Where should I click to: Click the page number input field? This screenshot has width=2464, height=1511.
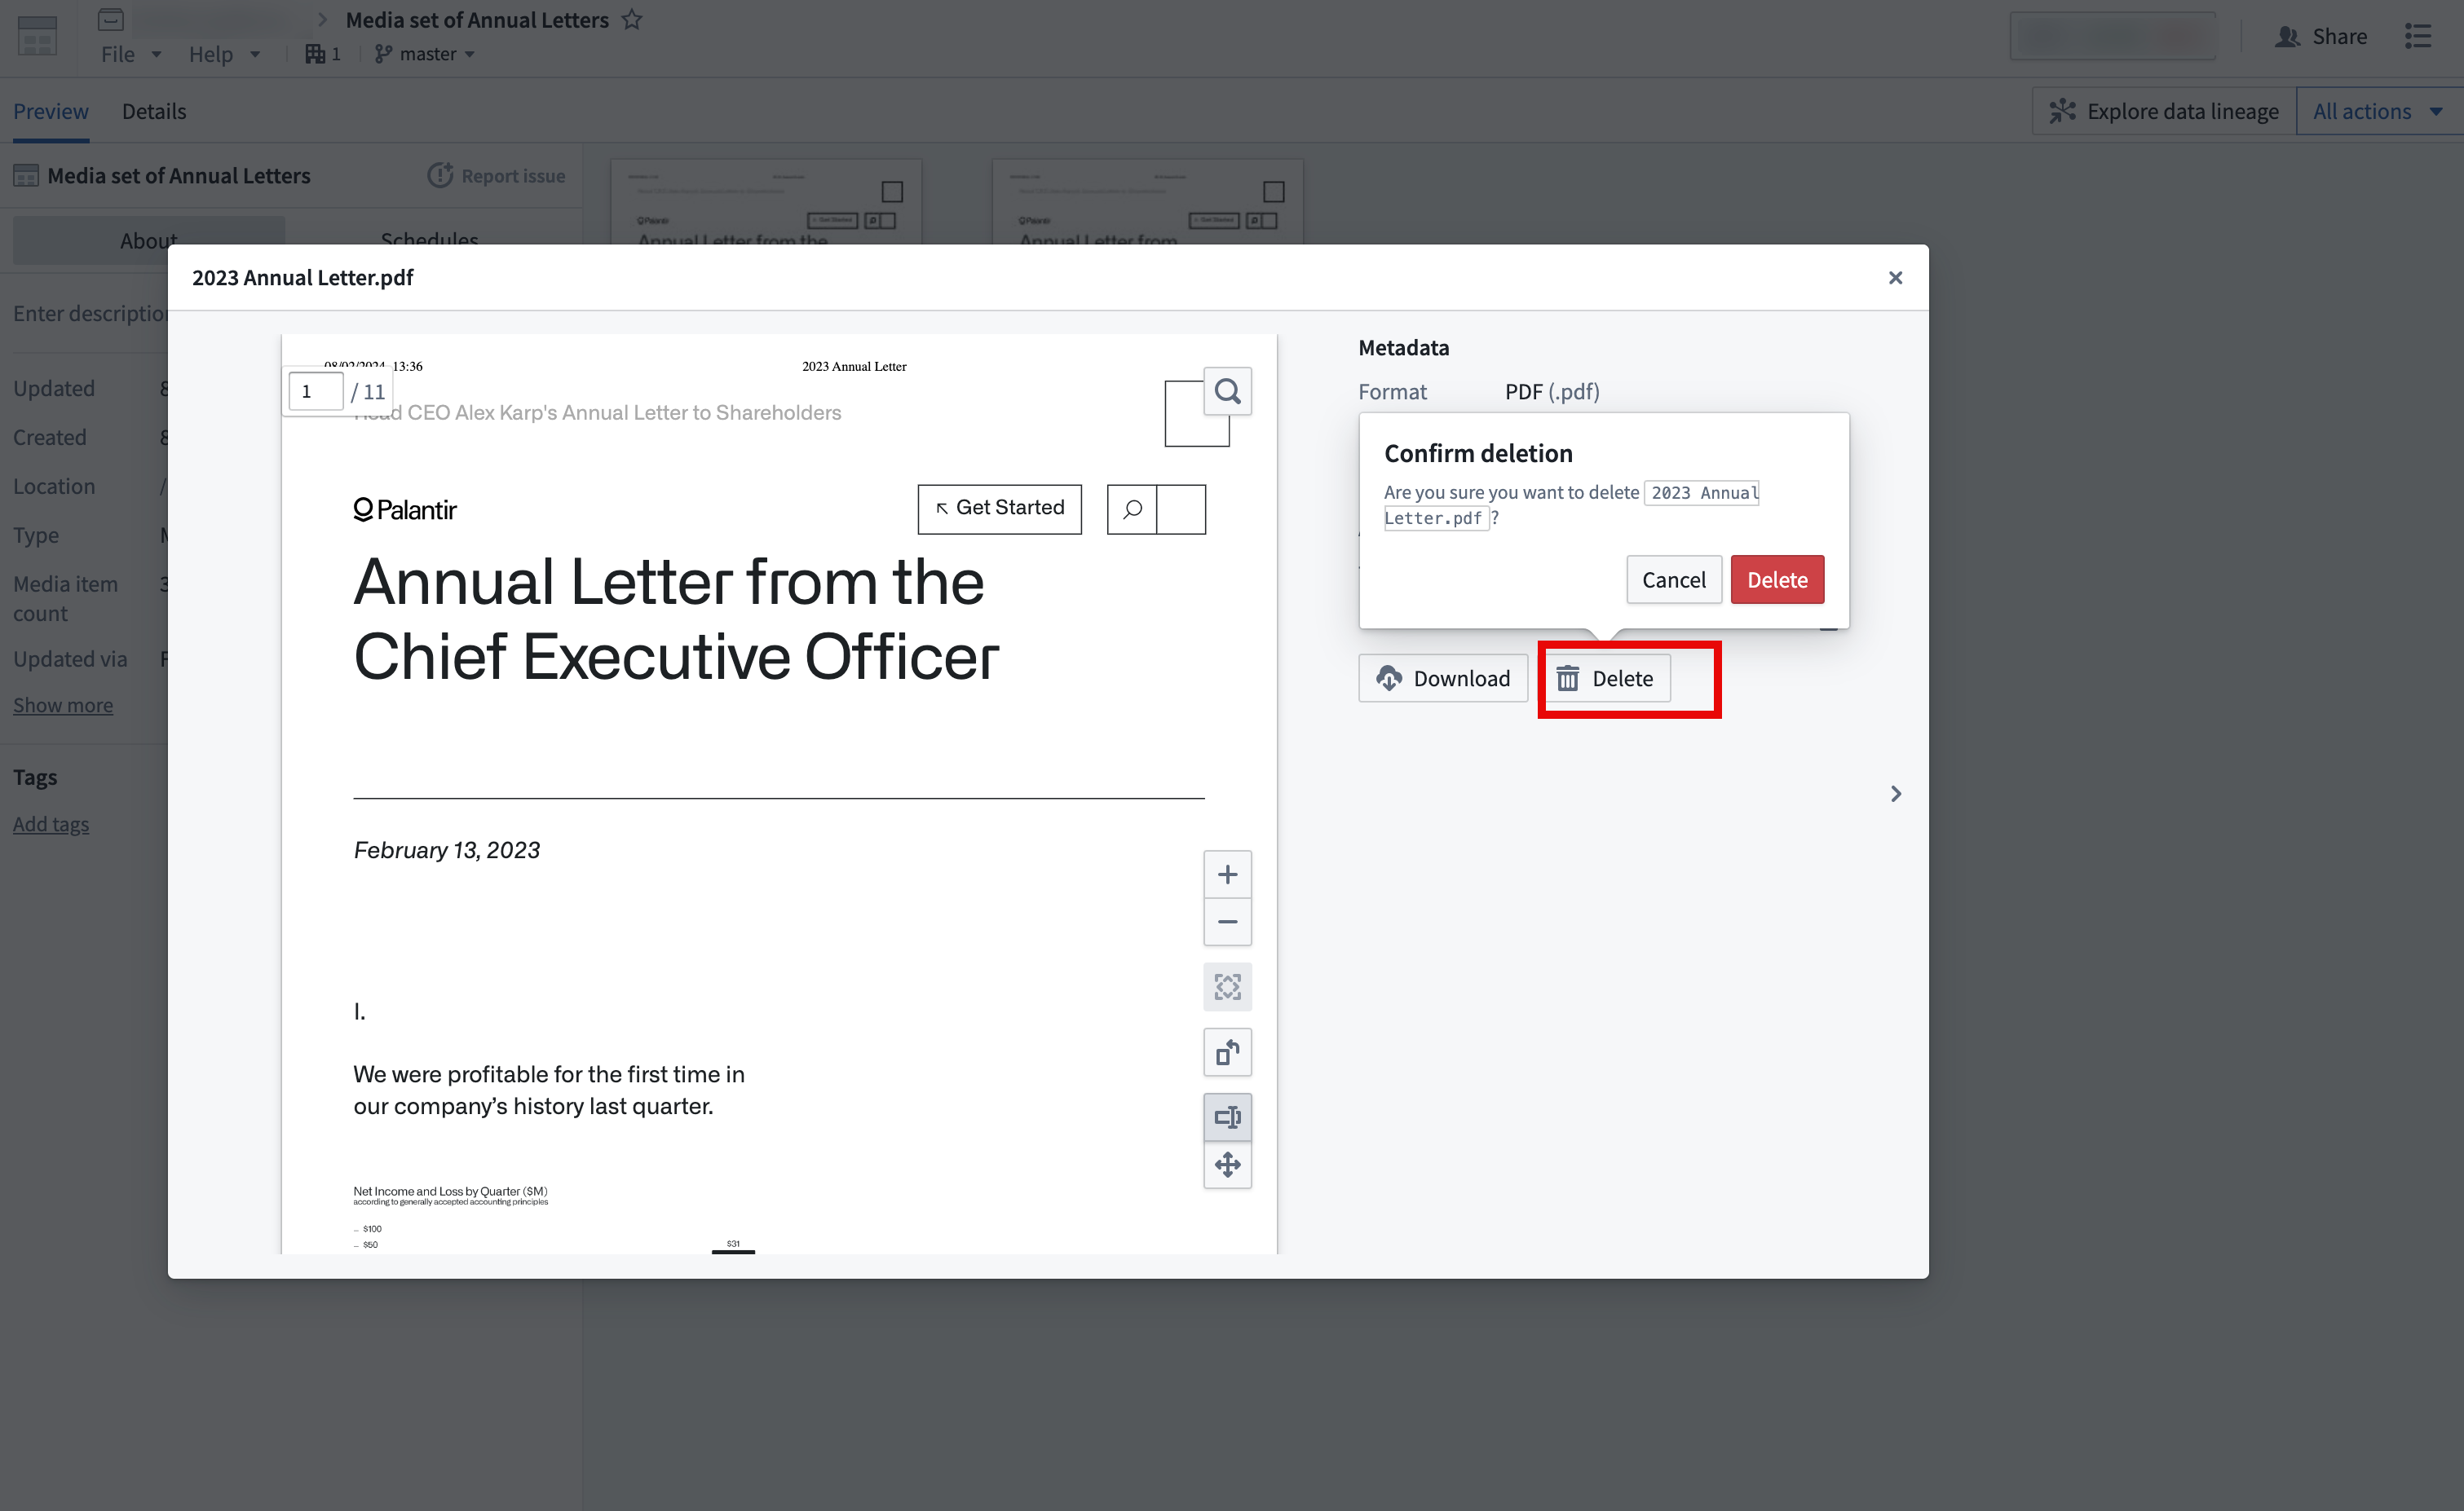pos(315,387)
